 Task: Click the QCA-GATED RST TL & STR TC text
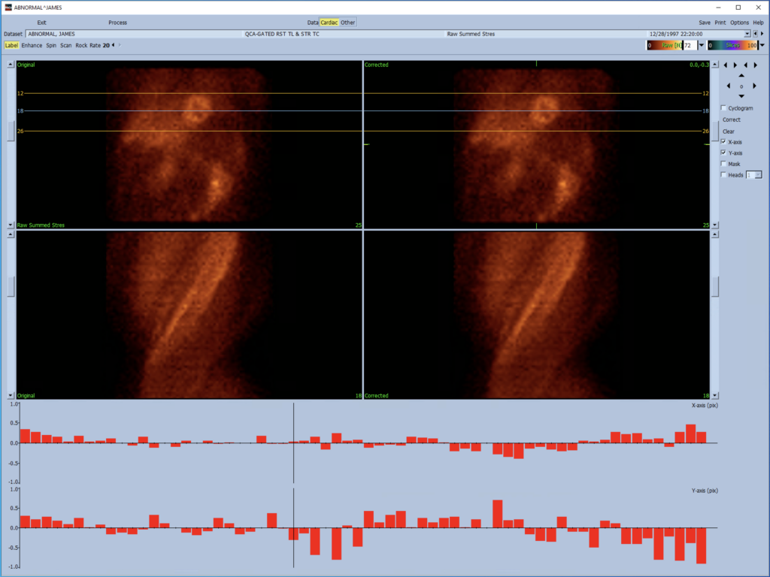[x=282, y=34]
